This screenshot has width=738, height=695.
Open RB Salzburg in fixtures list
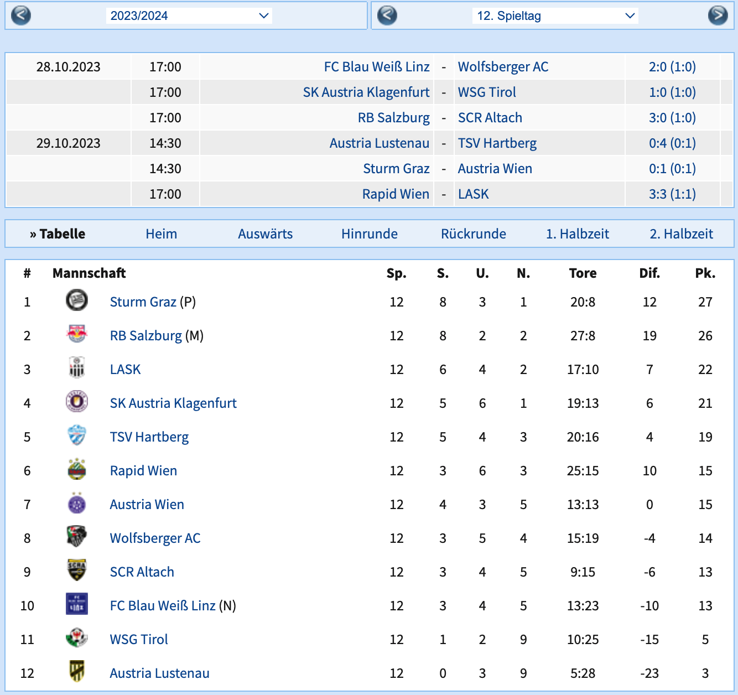click(x=394, y=118)
